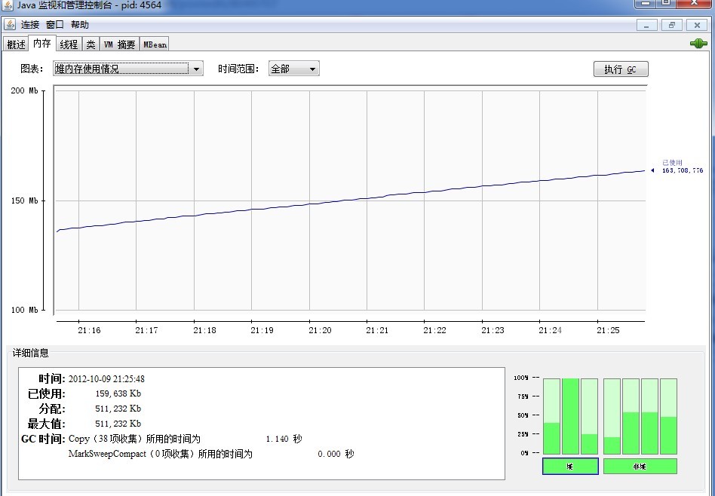Select the third heap memory pool bar
This screenshot has width=715, height=496.
(589, 415)
